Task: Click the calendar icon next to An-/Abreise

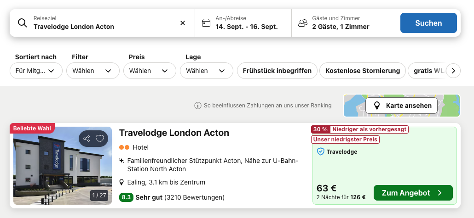Action: coord(206,23)
